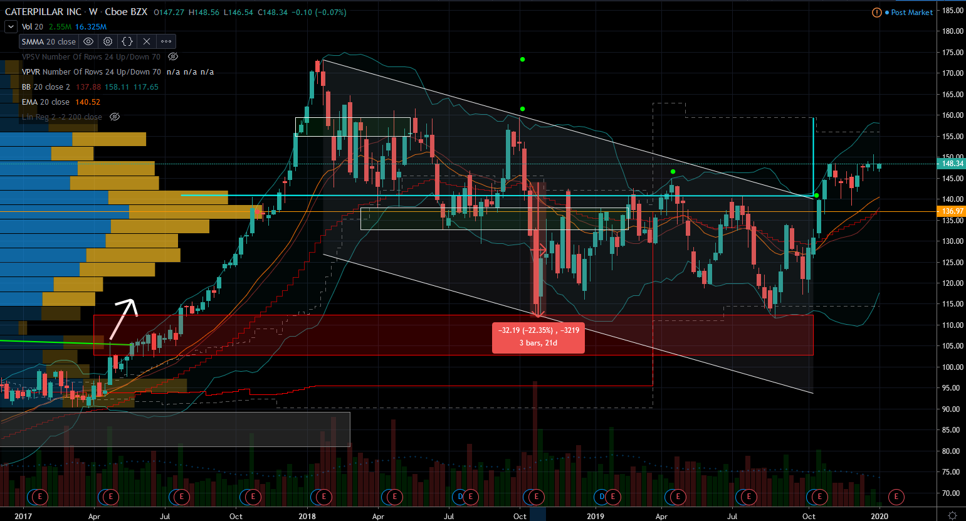966x521 pixels.
Task: Click the 2020 label on the time axis
Action: pos(879,516)
